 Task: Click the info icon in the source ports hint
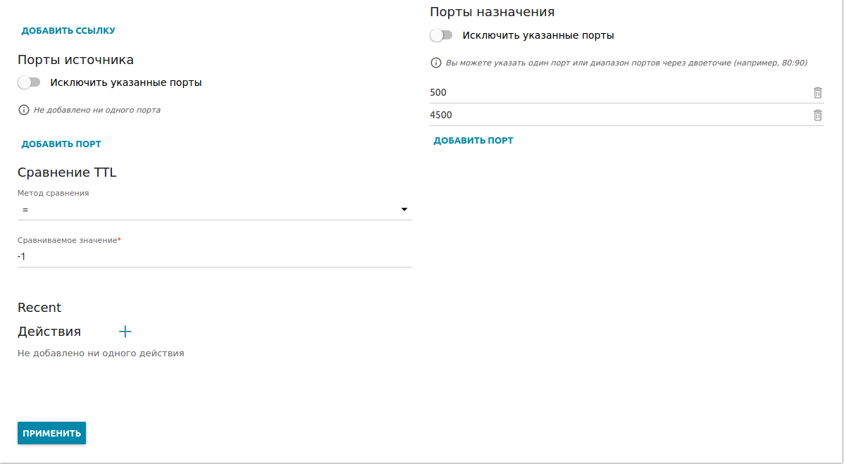click(24, 110)
